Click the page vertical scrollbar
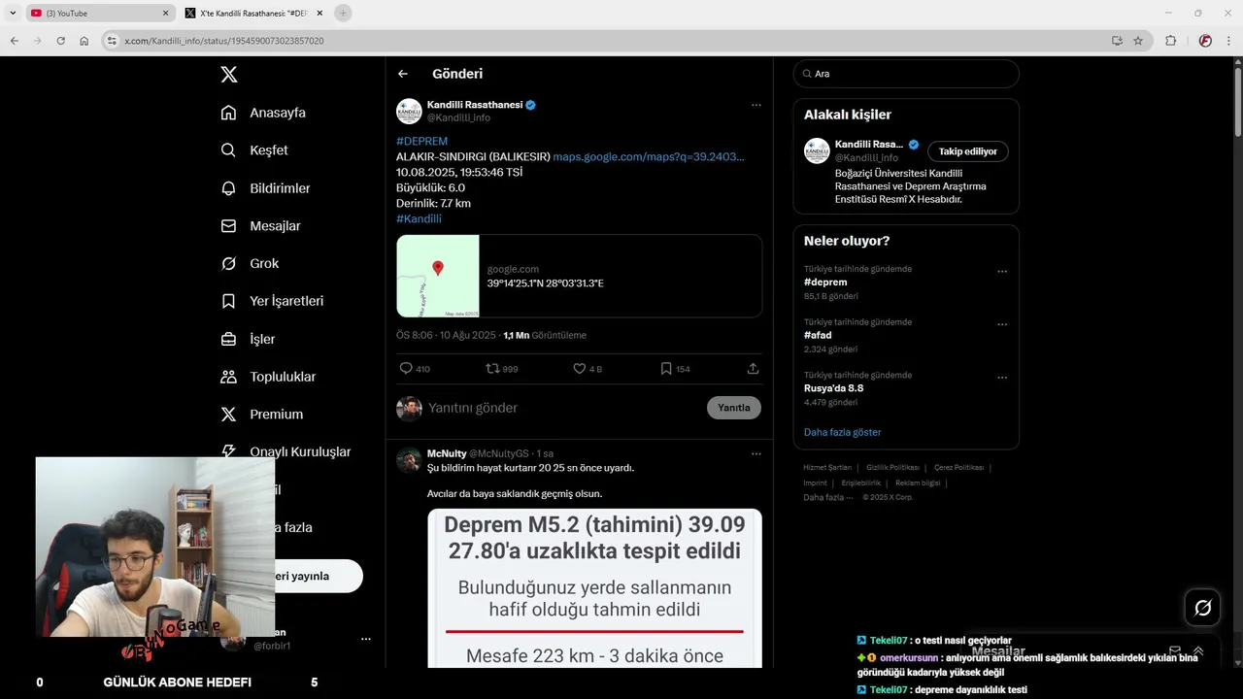This screenshot has width=1243, height=699. (x=1237, y=102)
